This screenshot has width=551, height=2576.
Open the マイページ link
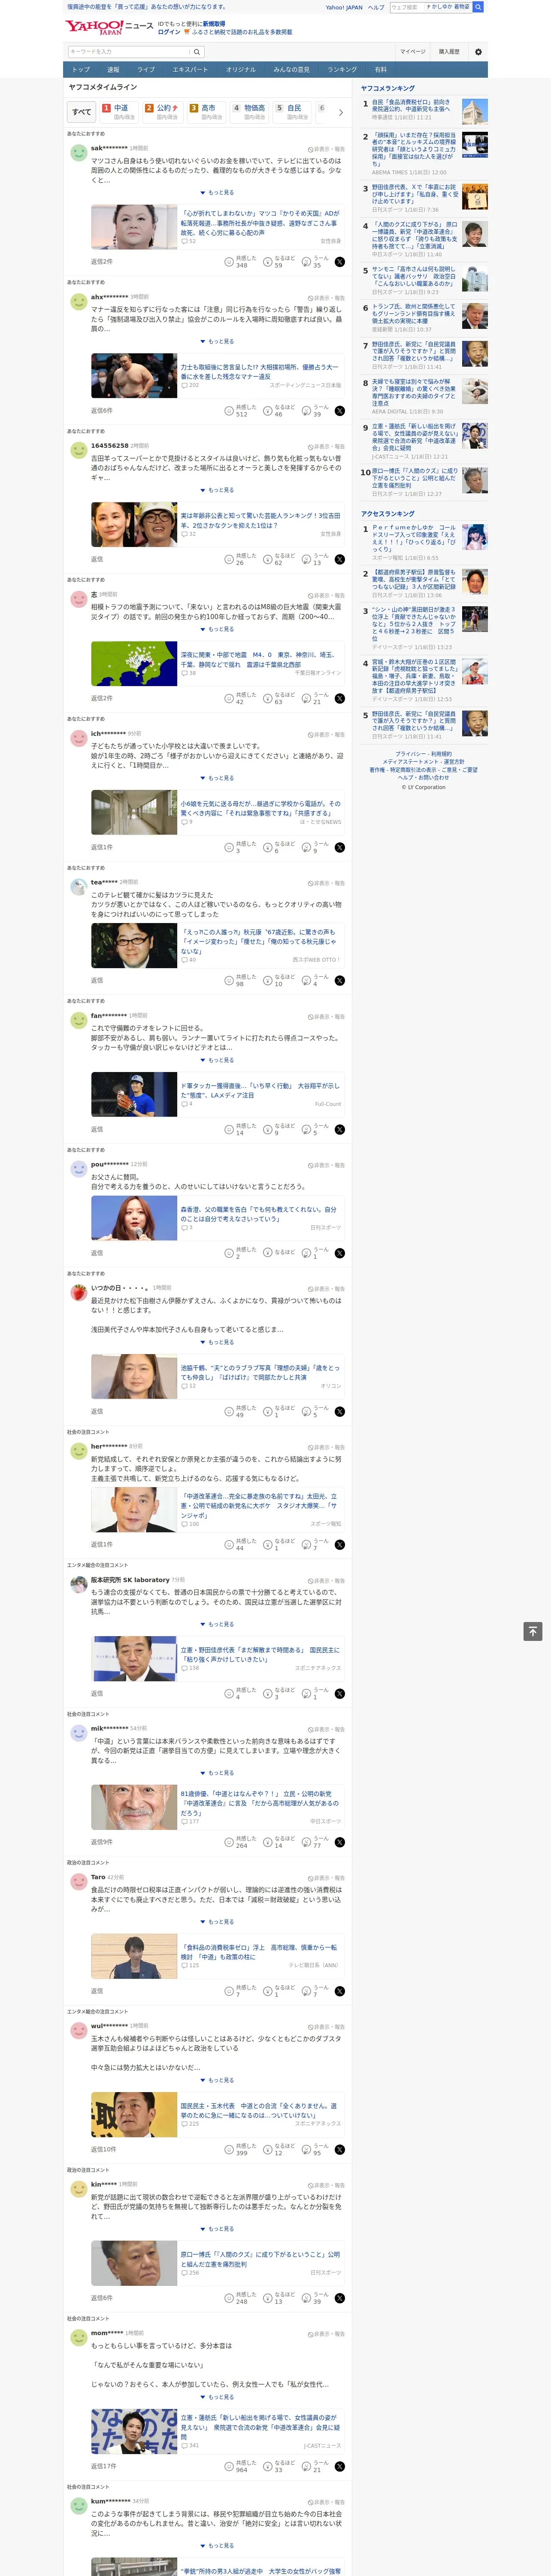(412, 51)
